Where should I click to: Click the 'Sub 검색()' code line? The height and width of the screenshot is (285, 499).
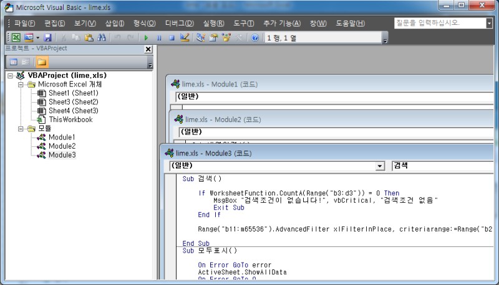coord(201,179)
